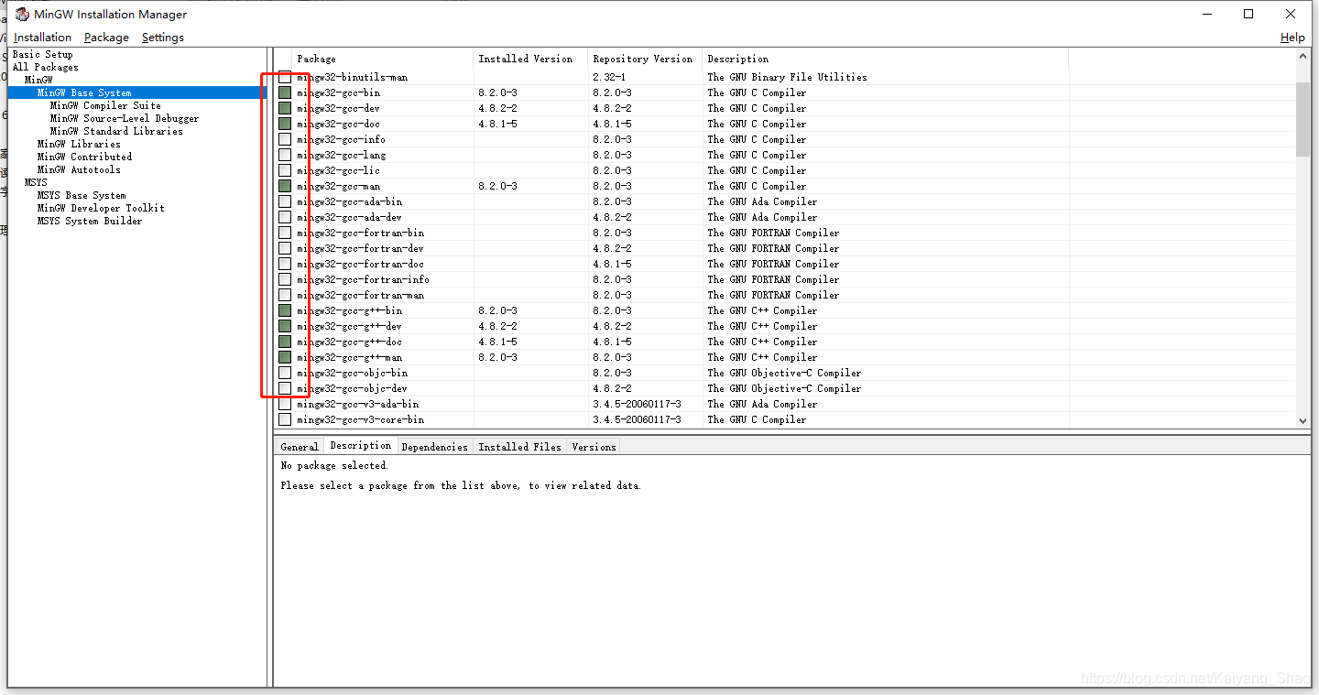Click the package list scroll-up arrow

tap(1303, 57)
